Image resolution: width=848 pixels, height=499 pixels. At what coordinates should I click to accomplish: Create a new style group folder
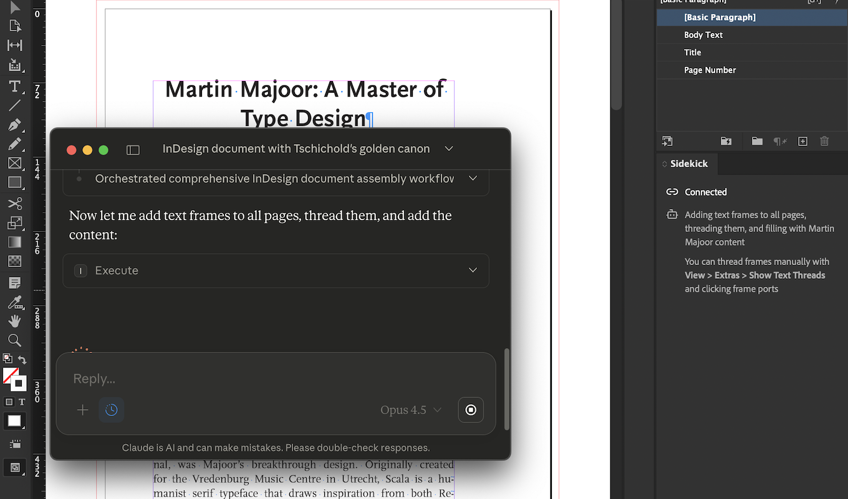[756, 142]
